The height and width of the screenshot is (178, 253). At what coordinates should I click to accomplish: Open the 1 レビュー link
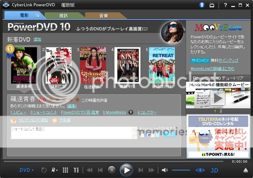point(19,112)
